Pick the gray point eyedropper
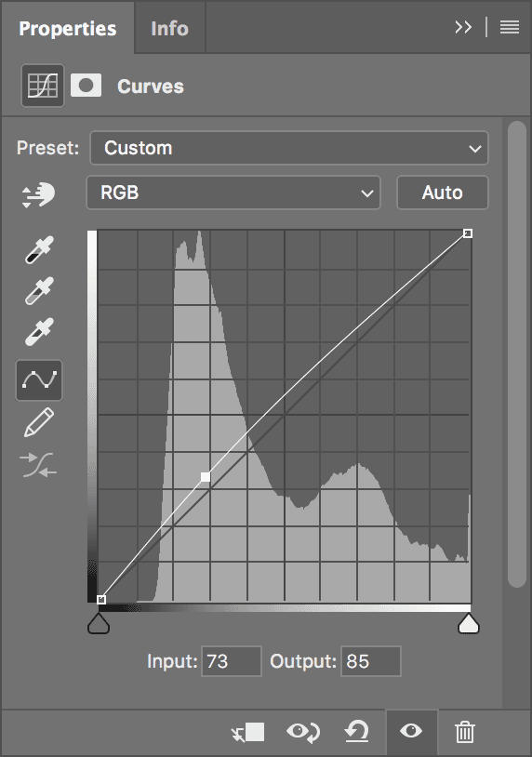Screen dimensions: 532x757 tap(39, 291)
